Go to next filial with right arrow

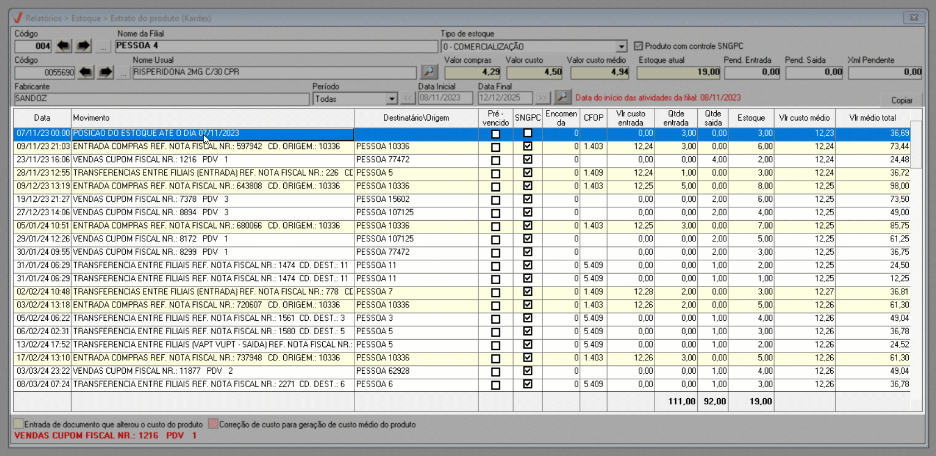pyautogui.click(x=83, y=46)
